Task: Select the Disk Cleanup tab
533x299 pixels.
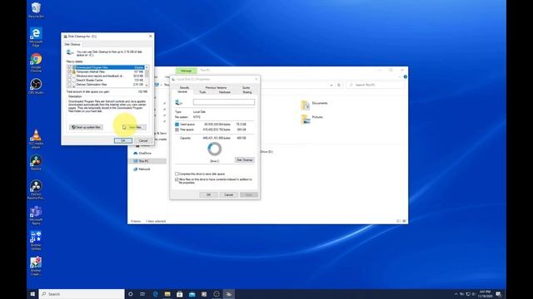Action: pos(72,44)
